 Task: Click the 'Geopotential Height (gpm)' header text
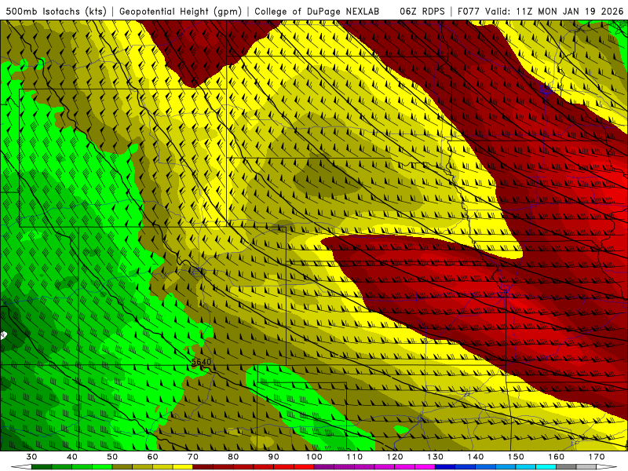[181, 11]
